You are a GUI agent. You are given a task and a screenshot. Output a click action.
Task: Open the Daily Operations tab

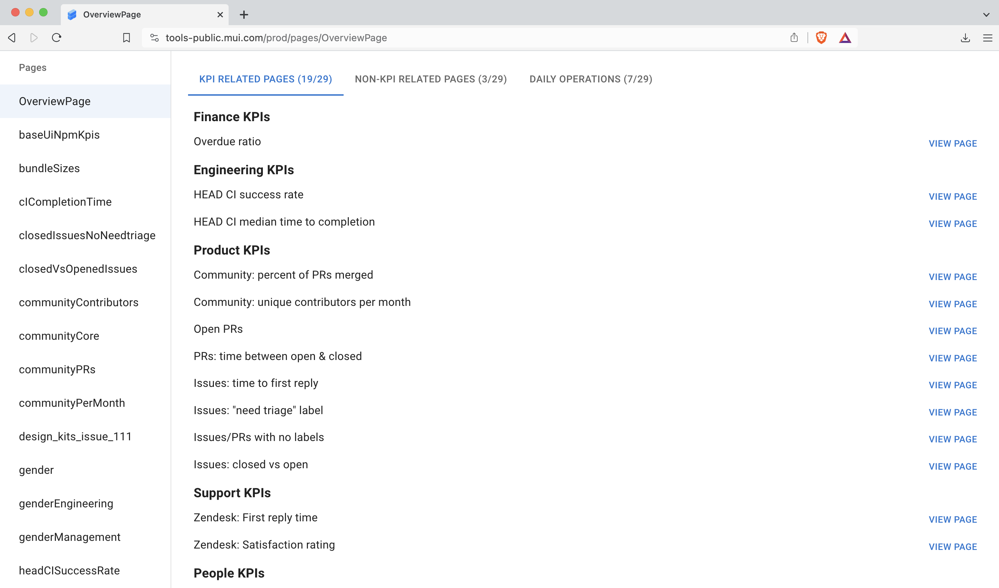pyautogui.click(x=590, y=79)
